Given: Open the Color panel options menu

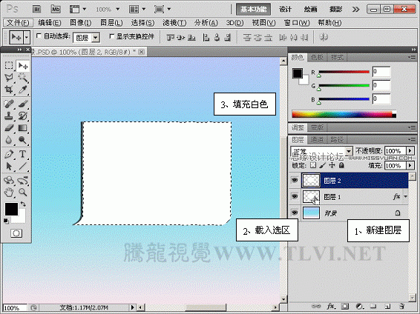Looking at the screenshot, I should (x=411, y=57).
